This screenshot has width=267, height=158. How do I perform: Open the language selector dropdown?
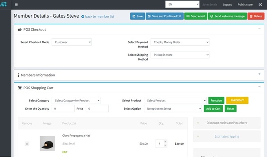(182, 4)
